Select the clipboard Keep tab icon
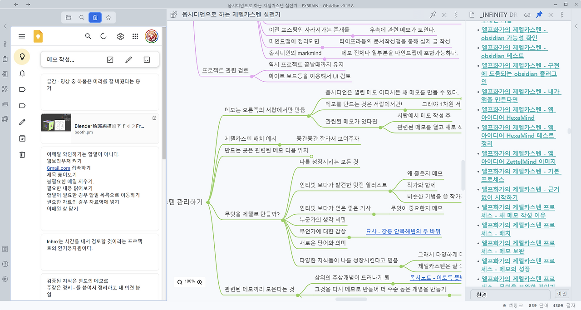The image size is (581, 310). click(x=95, y=18)
